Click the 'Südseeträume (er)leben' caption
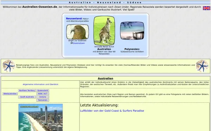Image resolution: width=211 pixels, height=131 pixels. point(132,52)
